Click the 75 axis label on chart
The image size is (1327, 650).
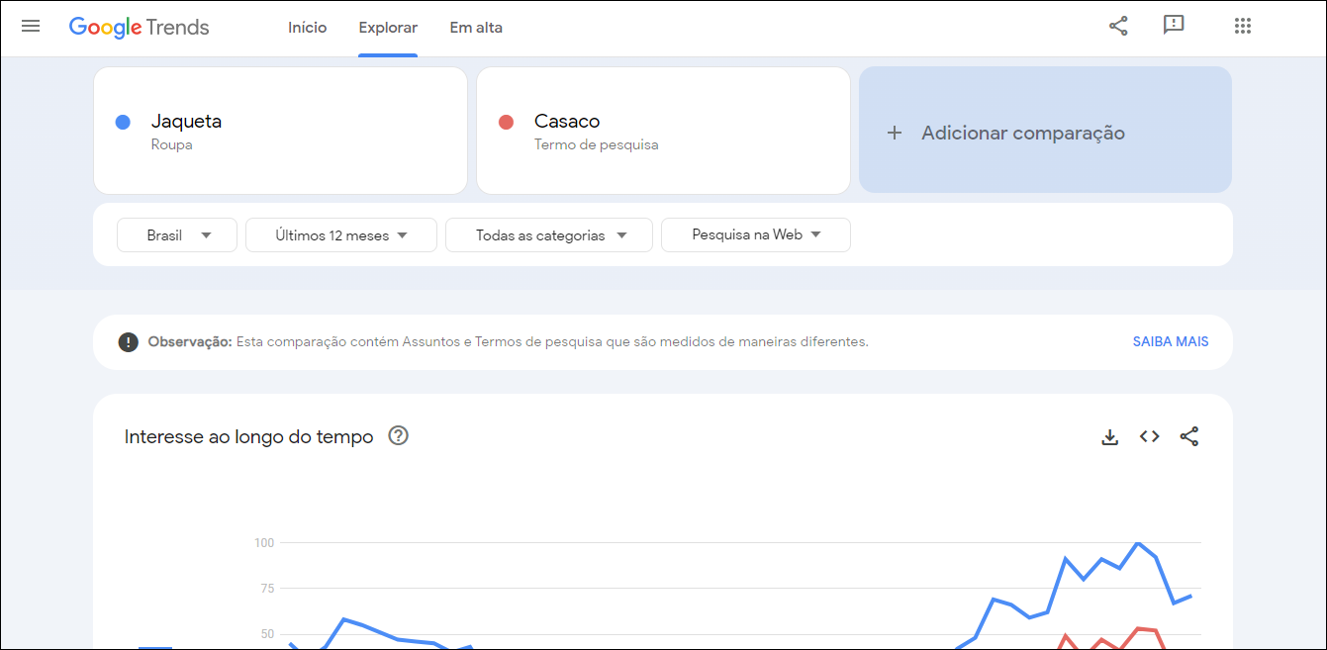tap(266, 589)
